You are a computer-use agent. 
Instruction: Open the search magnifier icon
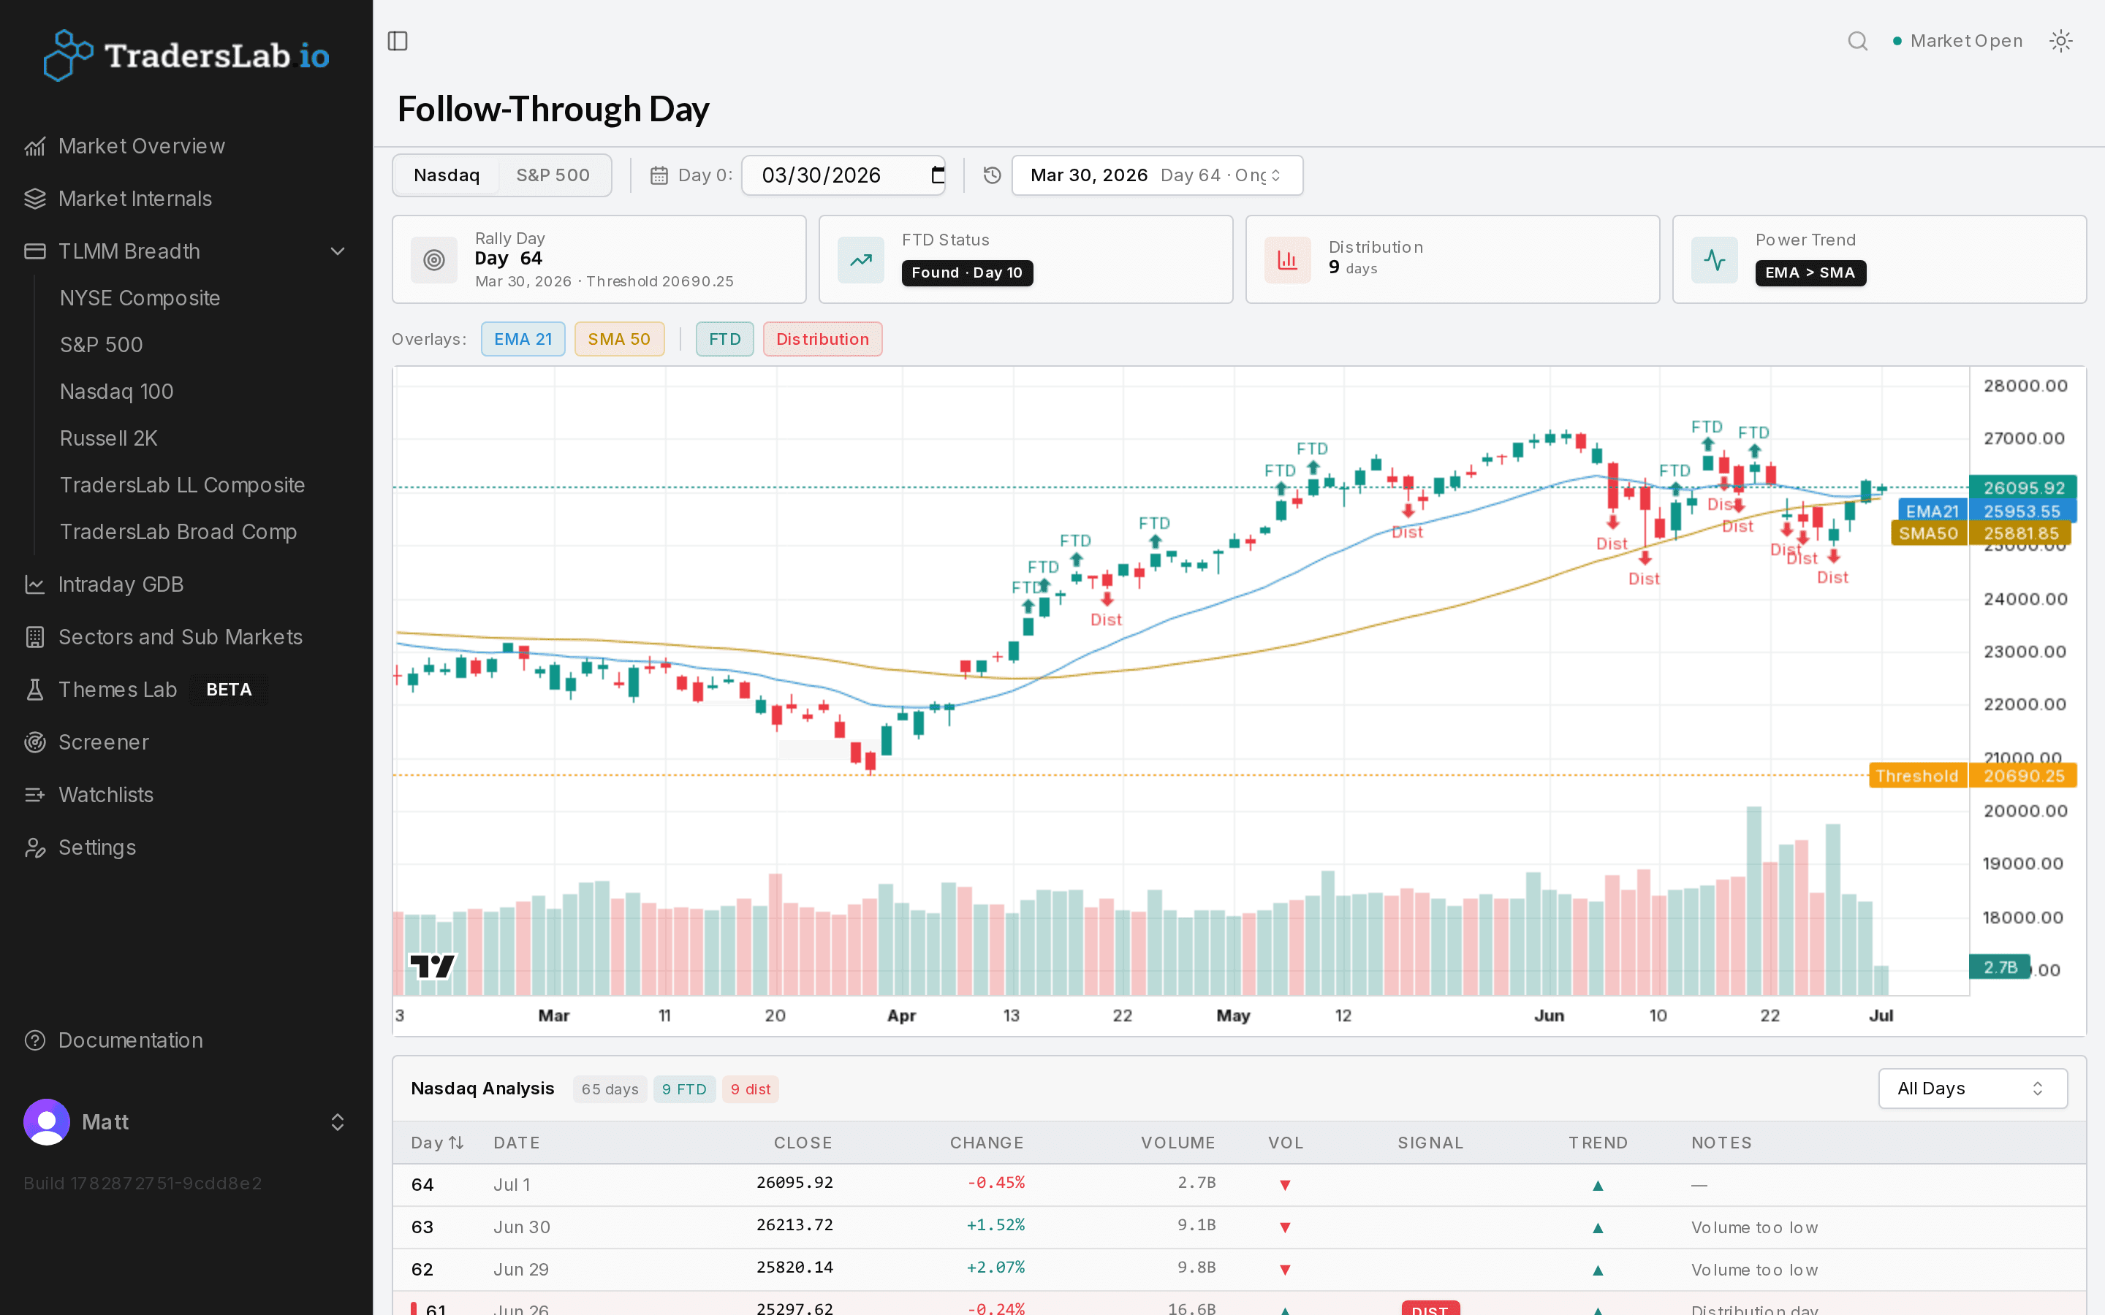1857,41
